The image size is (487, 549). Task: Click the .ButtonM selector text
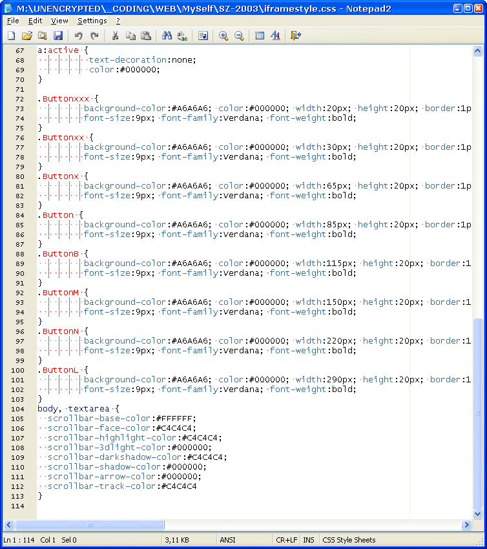click(58, 293)
